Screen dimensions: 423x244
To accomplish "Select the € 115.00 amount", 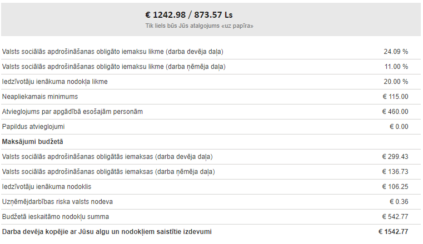I will coord(395,97).
